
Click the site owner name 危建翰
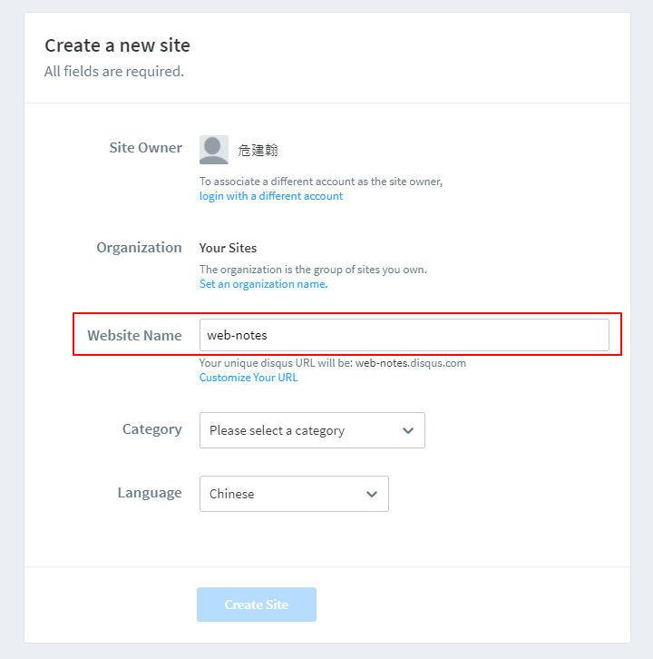(258, 150)
